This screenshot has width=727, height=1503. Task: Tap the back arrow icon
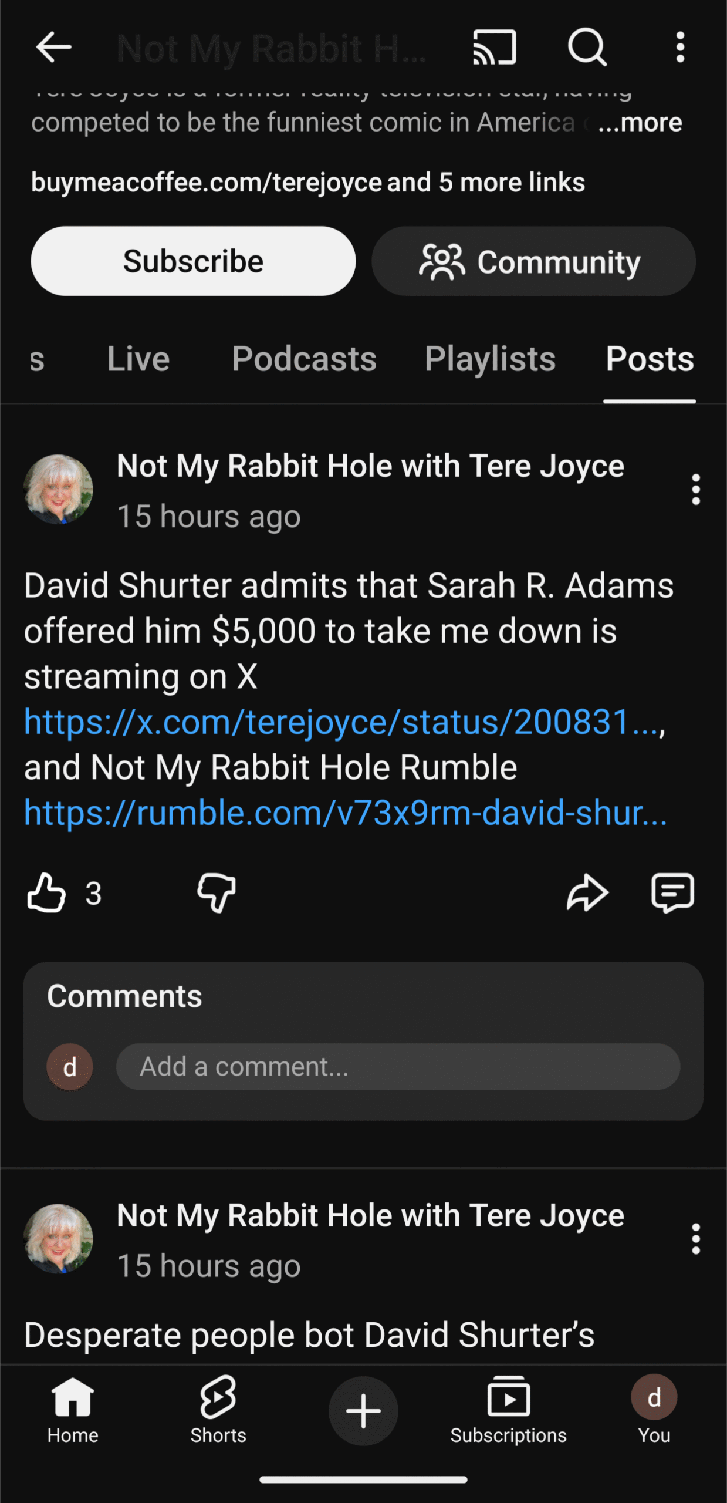[53, 47]
